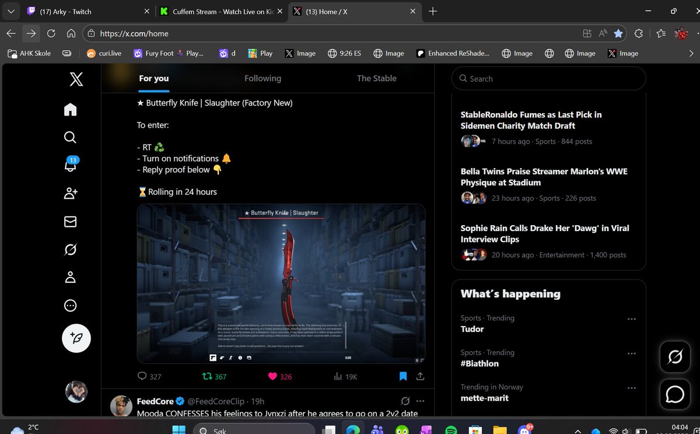Open browser Extensions puzzle icon
700x434 pixels.
pyautogui.click(x=639, y=33)
